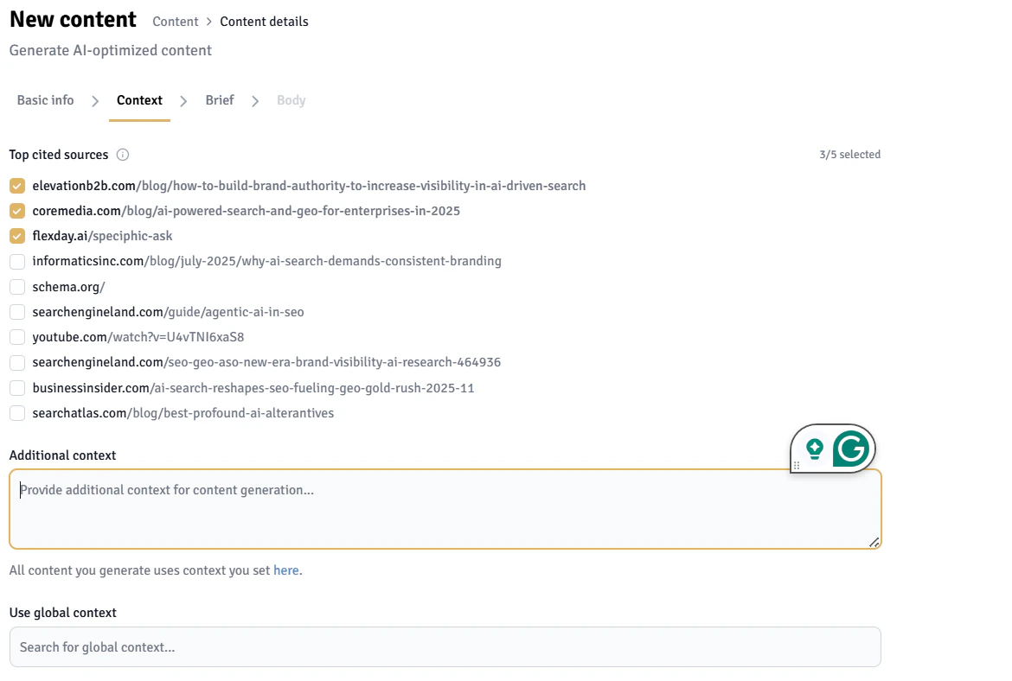Uncheck the coremedia.com source checkbox
The height and width of the screenshot is (681, 1012).
(x=17, y=211)
